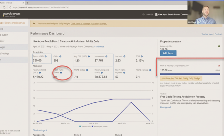Image resolution: width=224 pixels, height=136 pixels.
Task: Click the Expedia Group logo
Action: click(11, 14)
